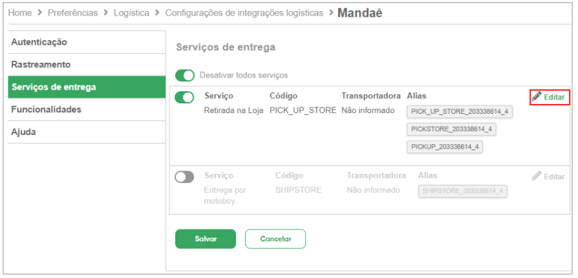The image size is (578, 278).
Task: Open Configurações de integrações logísticas breadcrumb
Action: (244, 13)
